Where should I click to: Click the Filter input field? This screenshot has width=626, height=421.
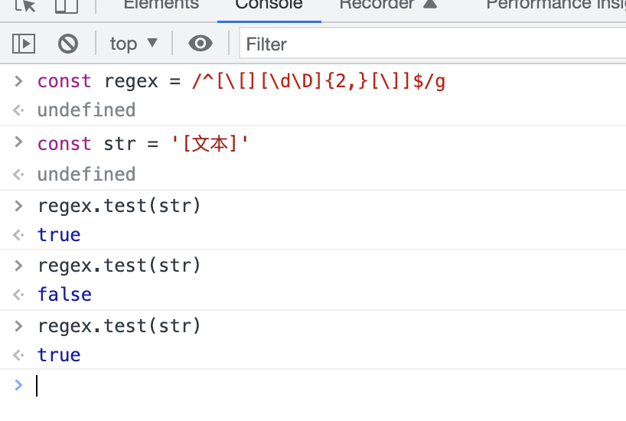click(x=429, y=44)
